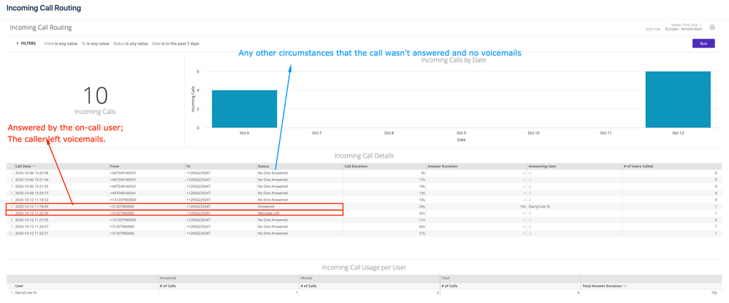
Task: Open the Viewer Time Zone dropdown
Action: coord(686,24)
